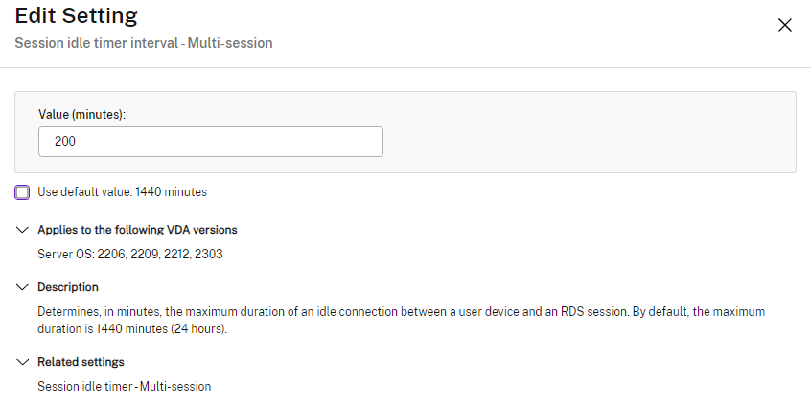Viewport: 811px width, 403px height.
Task: Click the 'Use default value: 1440 minutes' label
Action: pyautogui.click(x=122, y=192)
